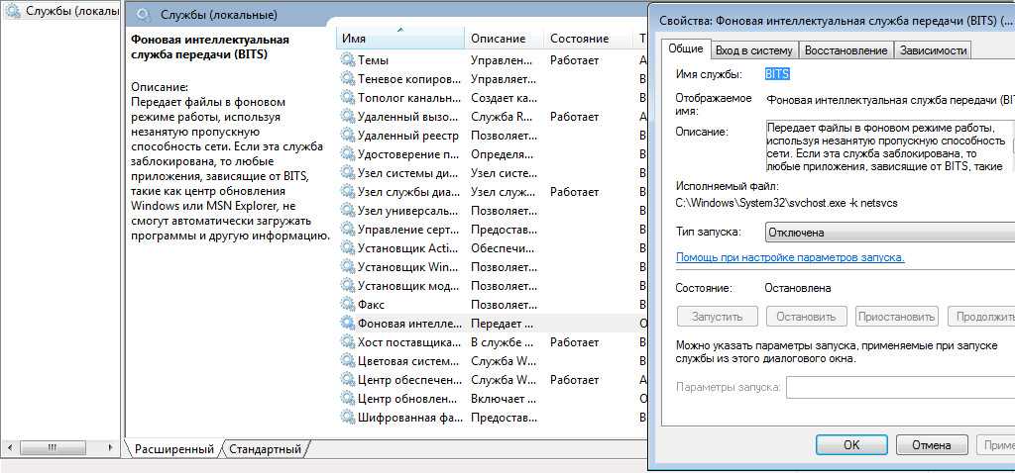Sort services by the Состояние column header

point(589,39)
